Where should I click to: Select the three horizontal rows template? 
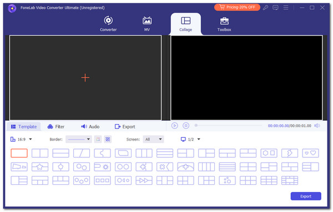pyautogui.click(x=165, y=153)
